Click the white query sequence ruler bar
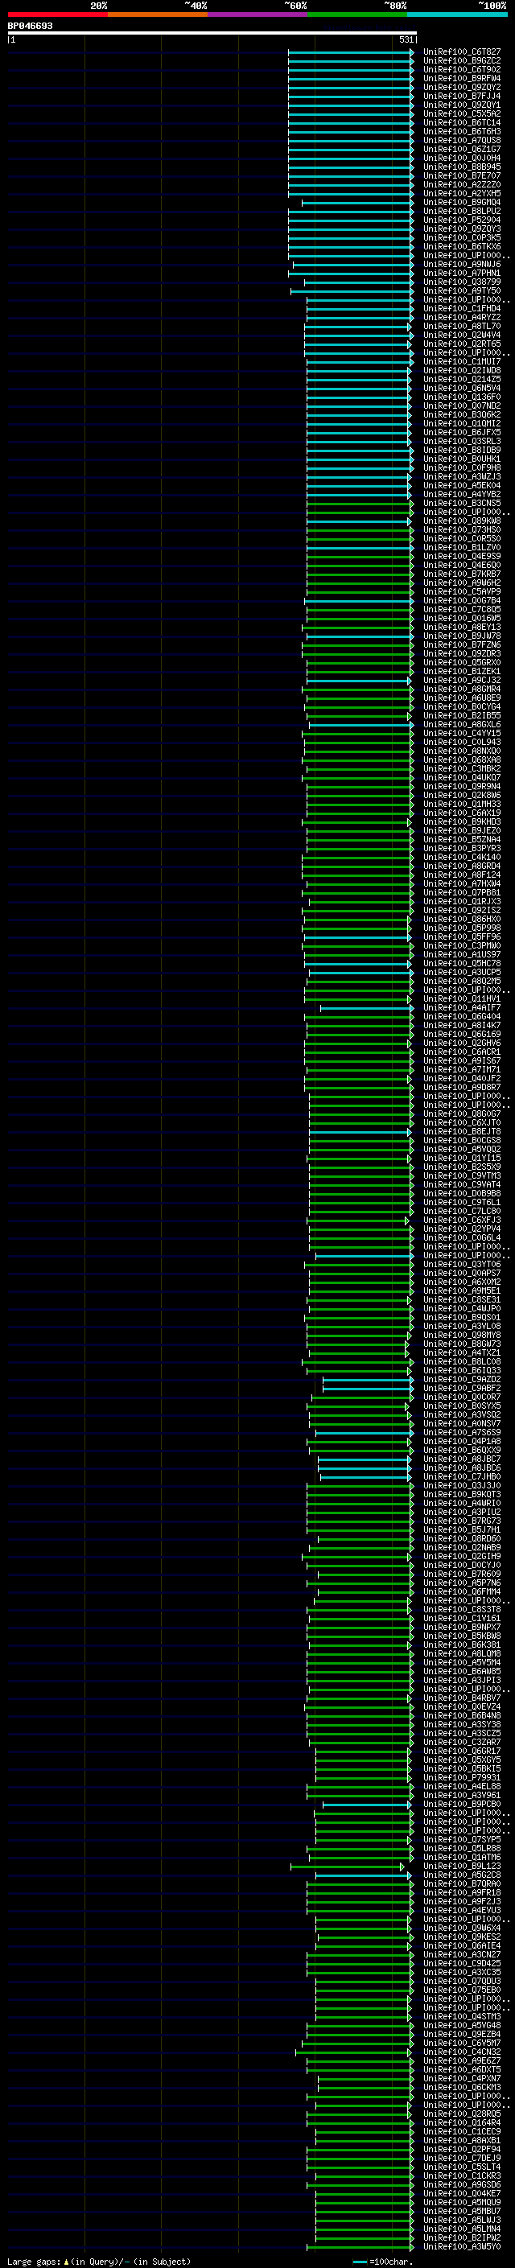Viewport: 515px width, 2268px height. point(212,32)
